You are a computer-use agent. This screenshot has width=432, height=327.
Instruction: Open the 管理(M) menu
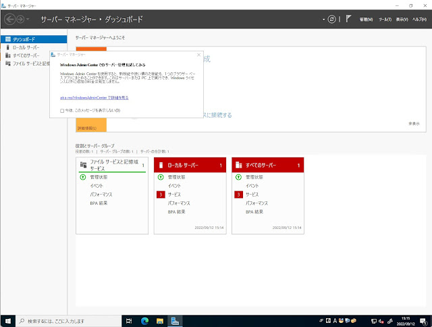[366, 20]
